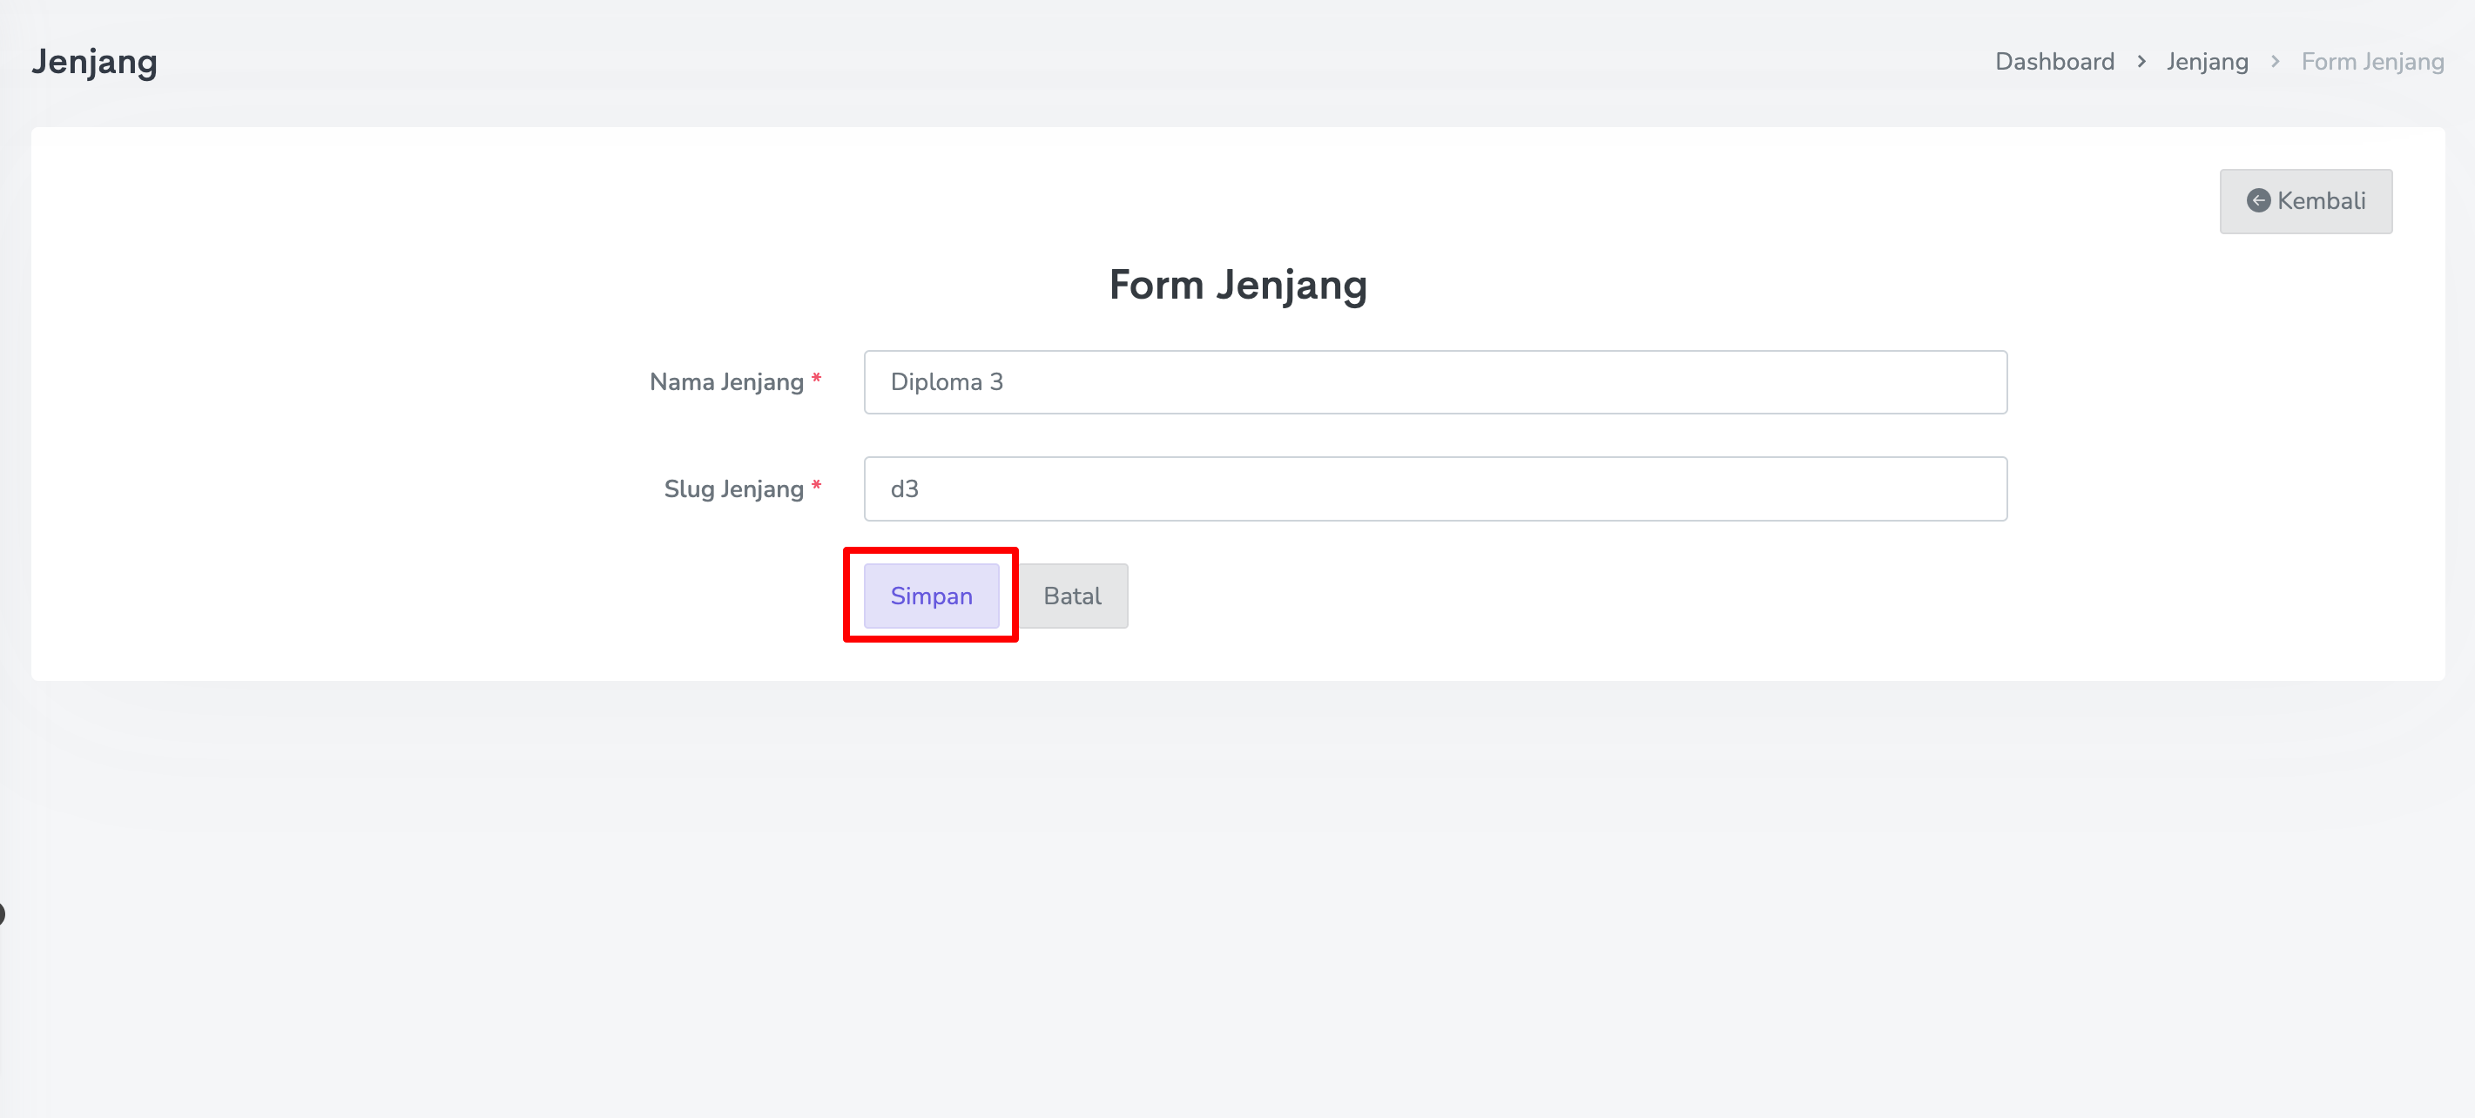Cancel the form with Batal

click(1071, 596)
